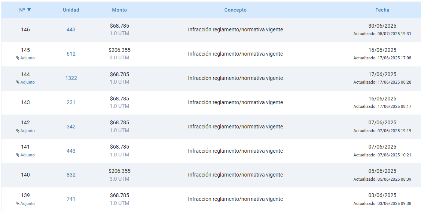421x215 pixels.
Task: Toggle sort arrow beside Nº header
Action: (x=29, y=10)
